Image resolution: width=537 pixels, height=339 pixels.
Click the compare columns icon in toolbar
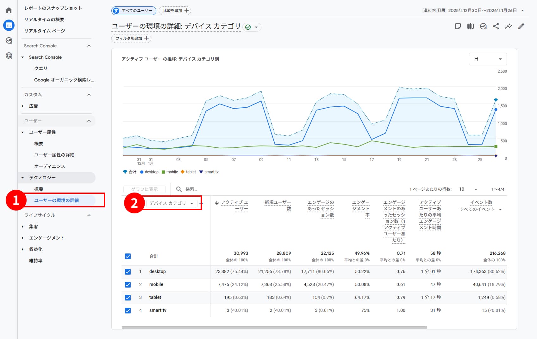pos(470,27)
